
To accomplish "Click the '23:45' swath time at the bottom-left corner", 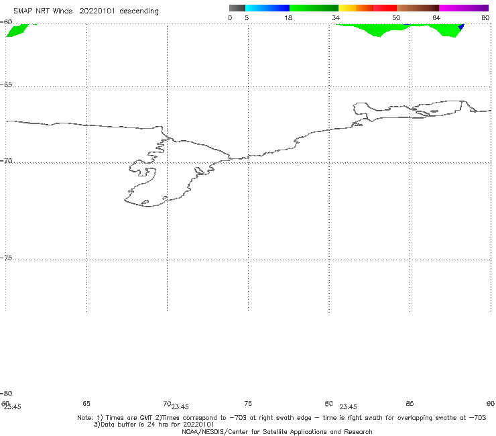I will coord(12,407).
